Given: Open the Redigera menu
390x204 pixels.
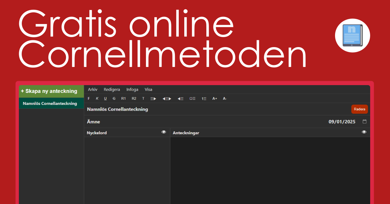Looking at the screenshot, I should pyautogui.click(x=112, y=89).
